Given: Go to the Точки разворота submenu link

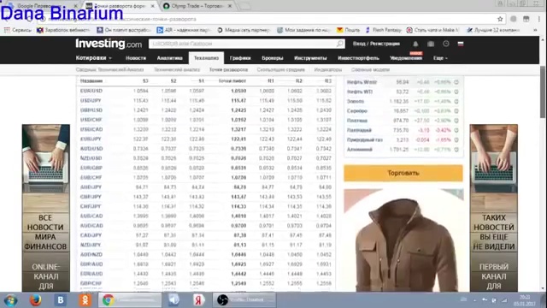Looking at the screenshot, I should pos(228,70).
